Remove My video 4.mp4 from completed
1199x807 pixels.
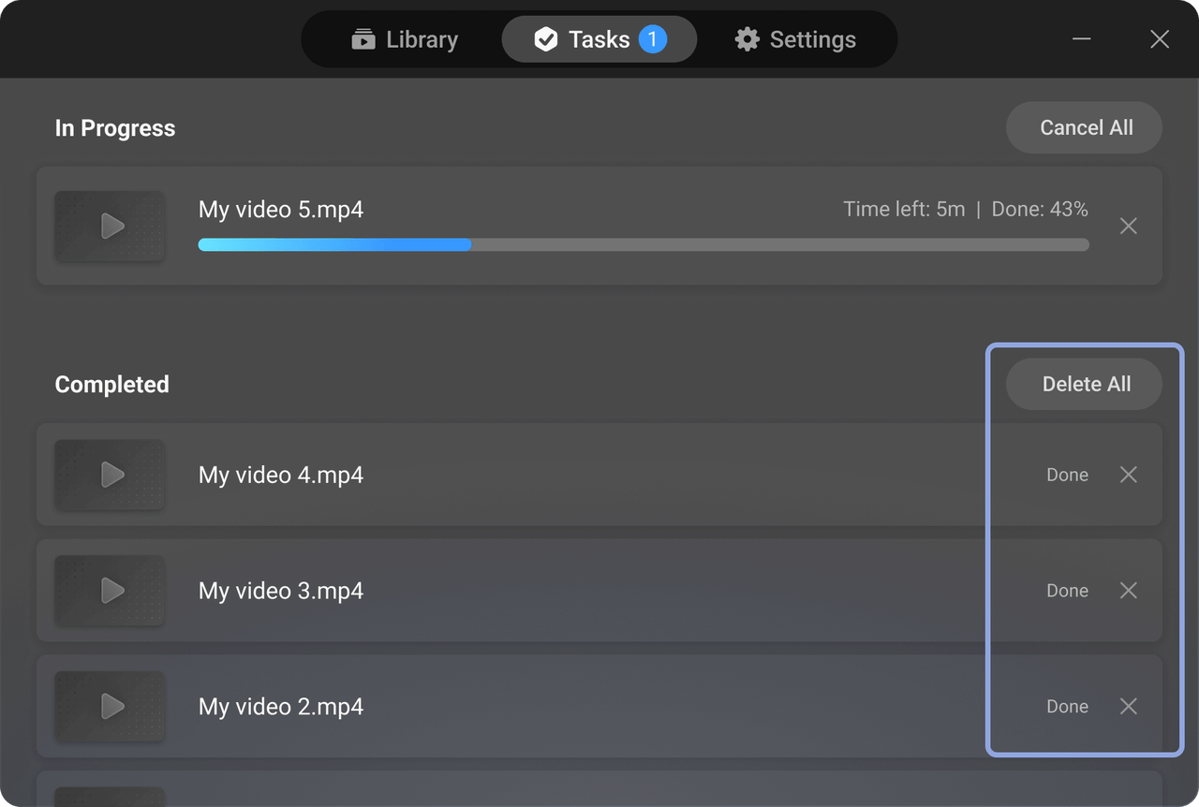[x=1129, y=475]
